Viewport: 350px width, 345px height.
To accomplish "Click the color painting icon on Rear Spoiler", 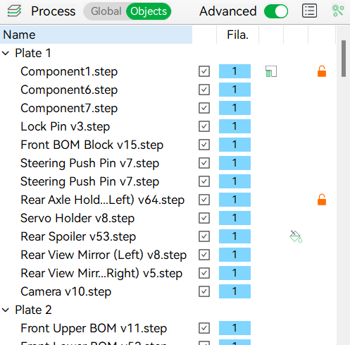I will pos(296,236).
